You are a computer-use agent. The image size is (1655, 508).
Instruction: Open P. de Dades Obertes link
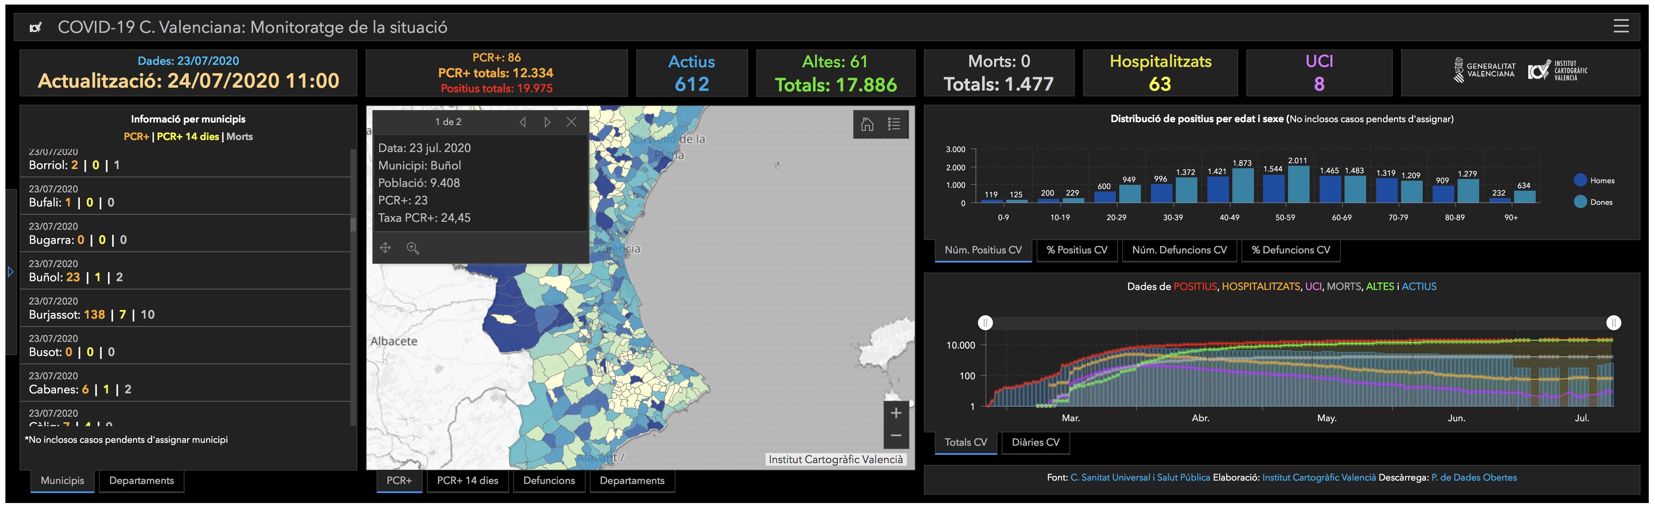click(x=1474, y=477)
